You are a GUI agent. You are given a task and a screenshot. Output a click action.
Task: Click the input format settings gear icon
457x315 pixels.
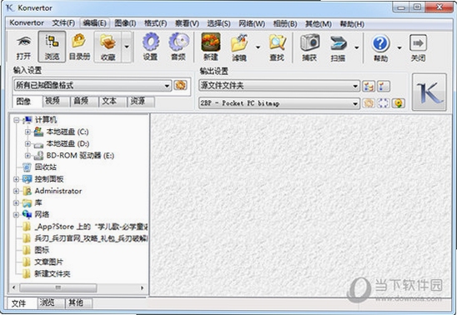coord(180,85)
